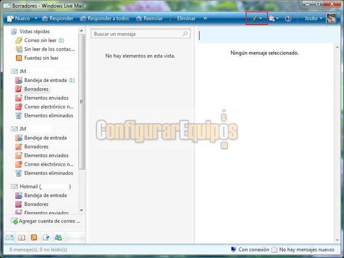Click the Eliminar delete button
The image size is (344, 258).
pyautogui.click(x=186, y=18)
